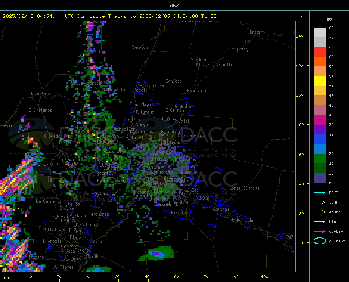349x282 pixels.
Task: Click the dBZ title in the top bar
Action: (174, 6)
